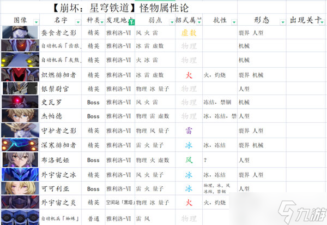The height and width of the screenshot is (225, 327).
Task: Select the 外宇宙之冰 portrait image
Action: tap(20, 174)
